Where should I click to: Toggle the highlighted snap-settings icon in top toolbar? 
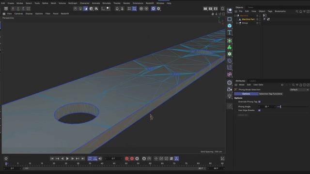[x=134, y=9]
